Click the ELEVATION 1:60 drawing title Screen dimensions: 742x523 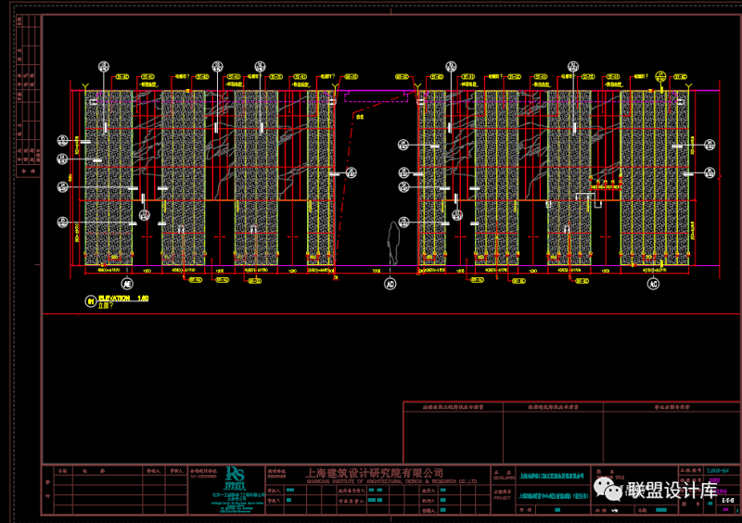tap(122, 299)
